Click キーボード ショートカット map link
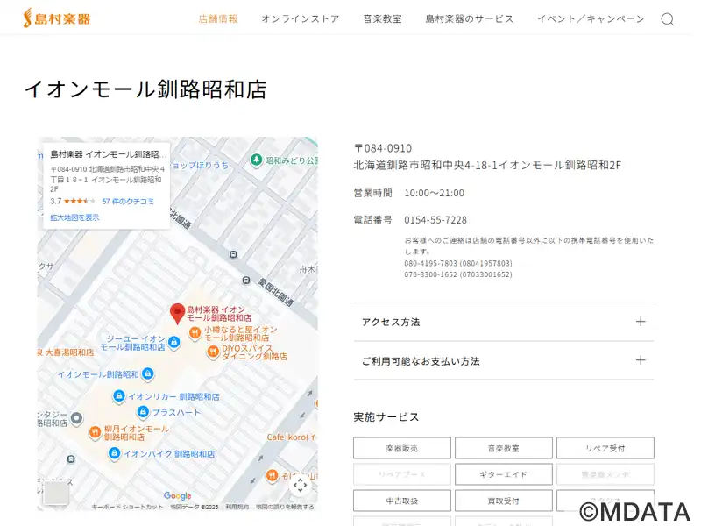Viewport: 701px width, 526px height. point(127,507)
